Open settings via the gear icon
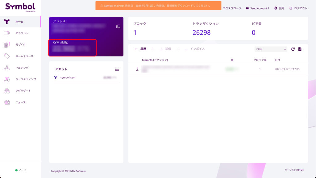 coord(276,8)
